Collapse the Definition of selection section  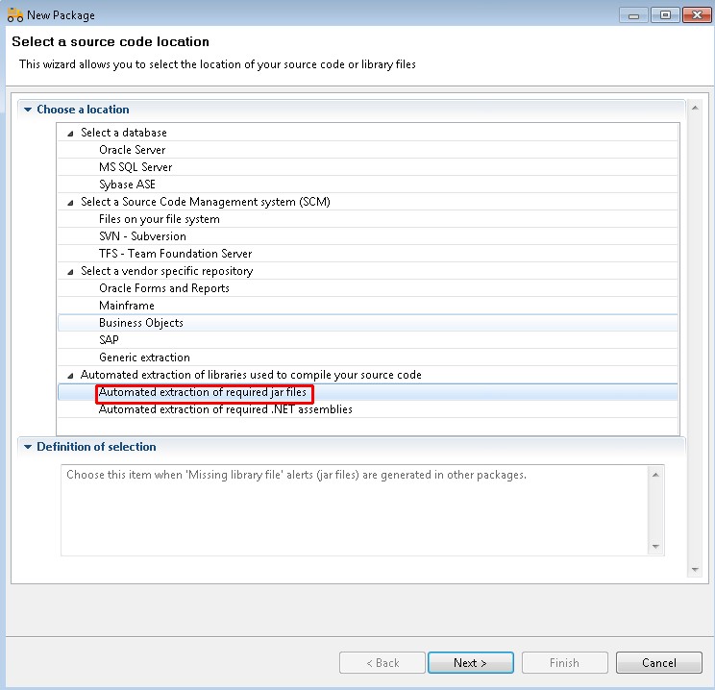tap(28, 447)
